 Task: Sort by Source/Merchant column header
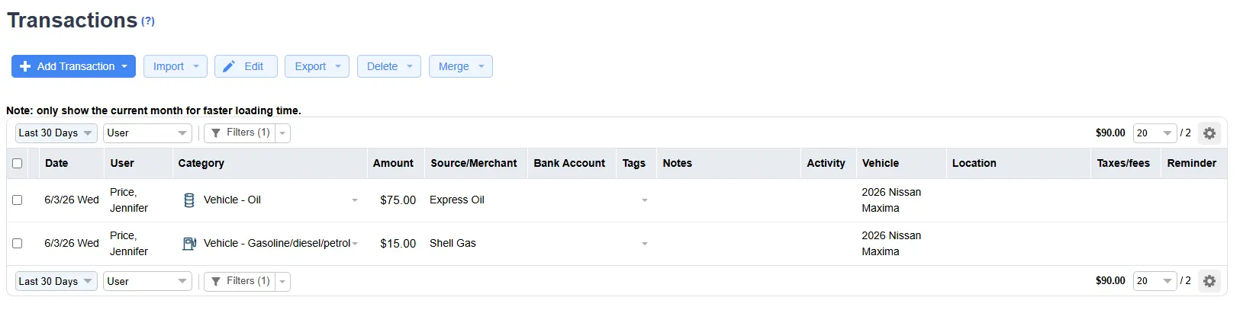coord(474,163)
